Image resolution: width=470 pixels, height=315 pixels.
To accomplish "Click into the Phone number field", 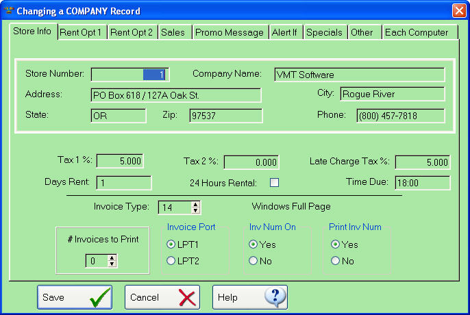I will tap(400, 116).
